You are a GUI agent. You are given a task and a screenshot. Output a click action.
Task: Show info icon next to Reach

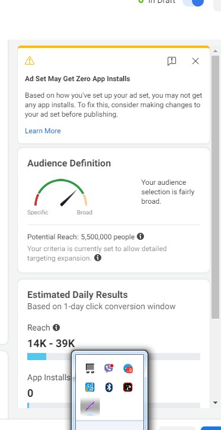[x=56, y=328]
